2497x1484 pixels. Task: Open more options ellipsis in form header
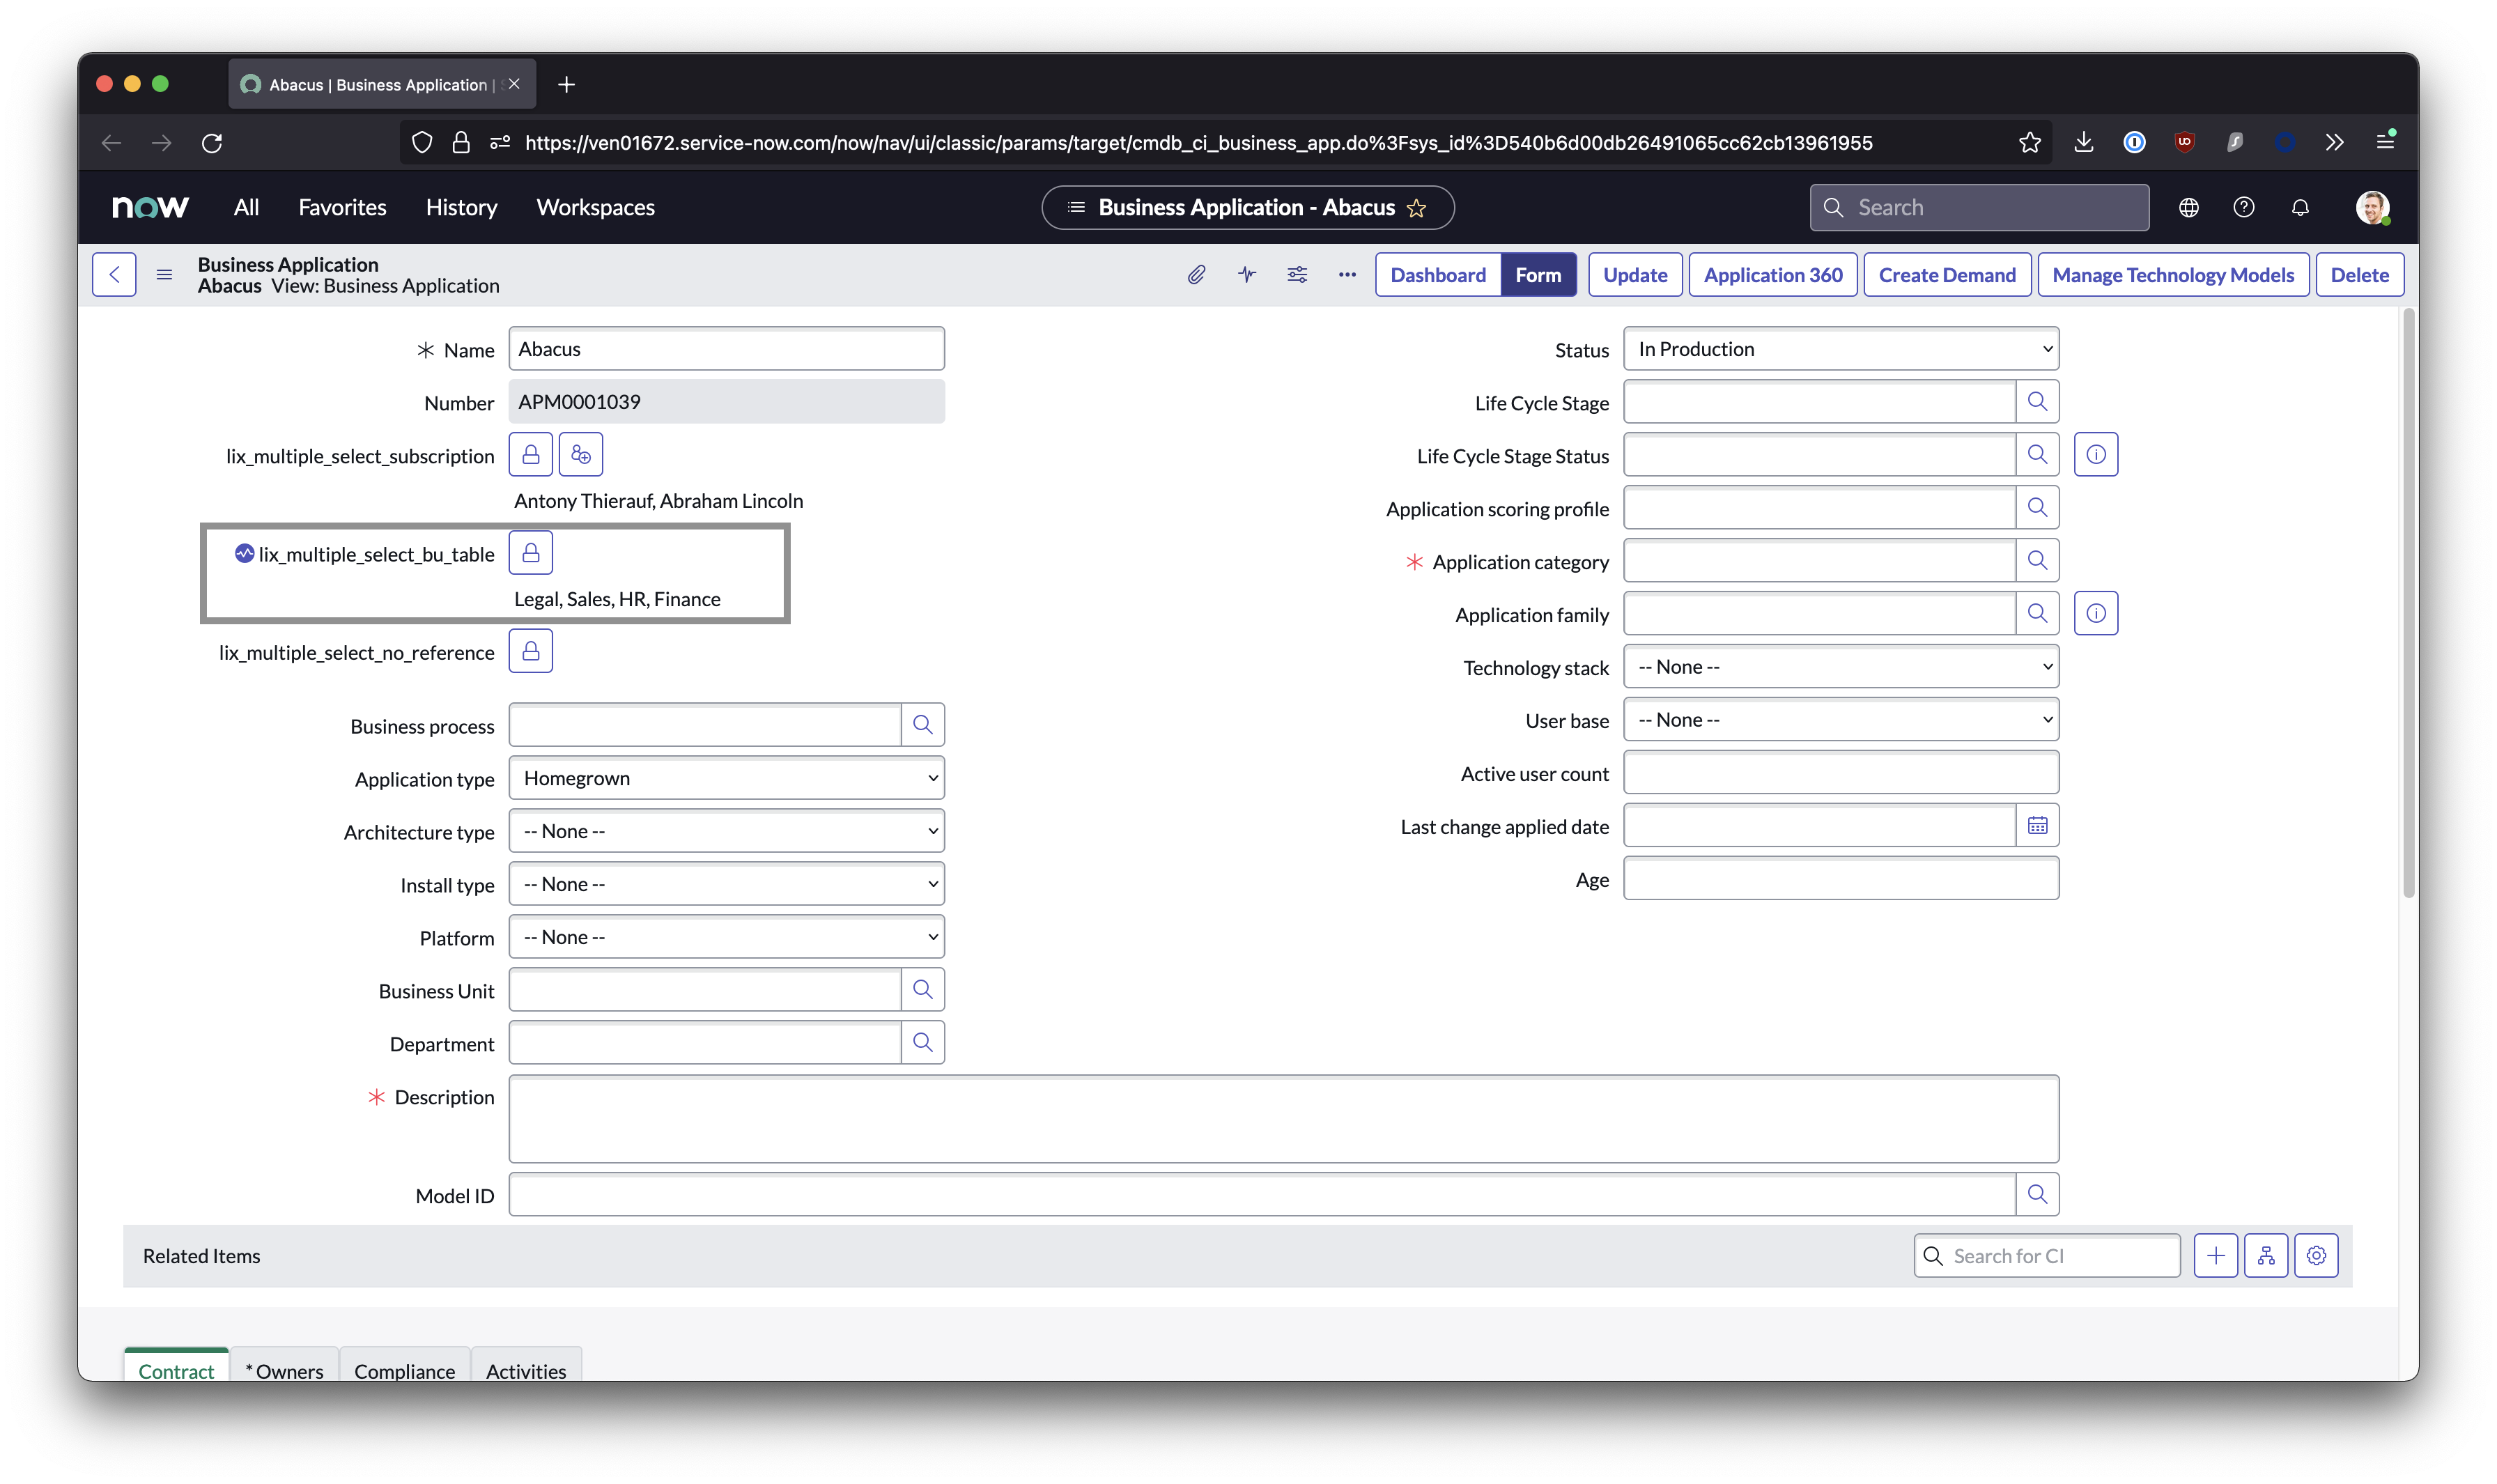point(1347,275)
